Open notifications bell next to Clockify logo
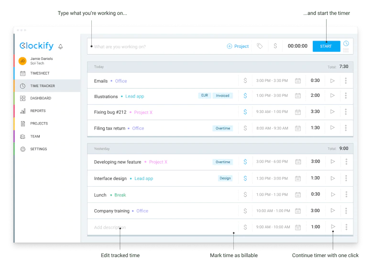 coord(61,46)
